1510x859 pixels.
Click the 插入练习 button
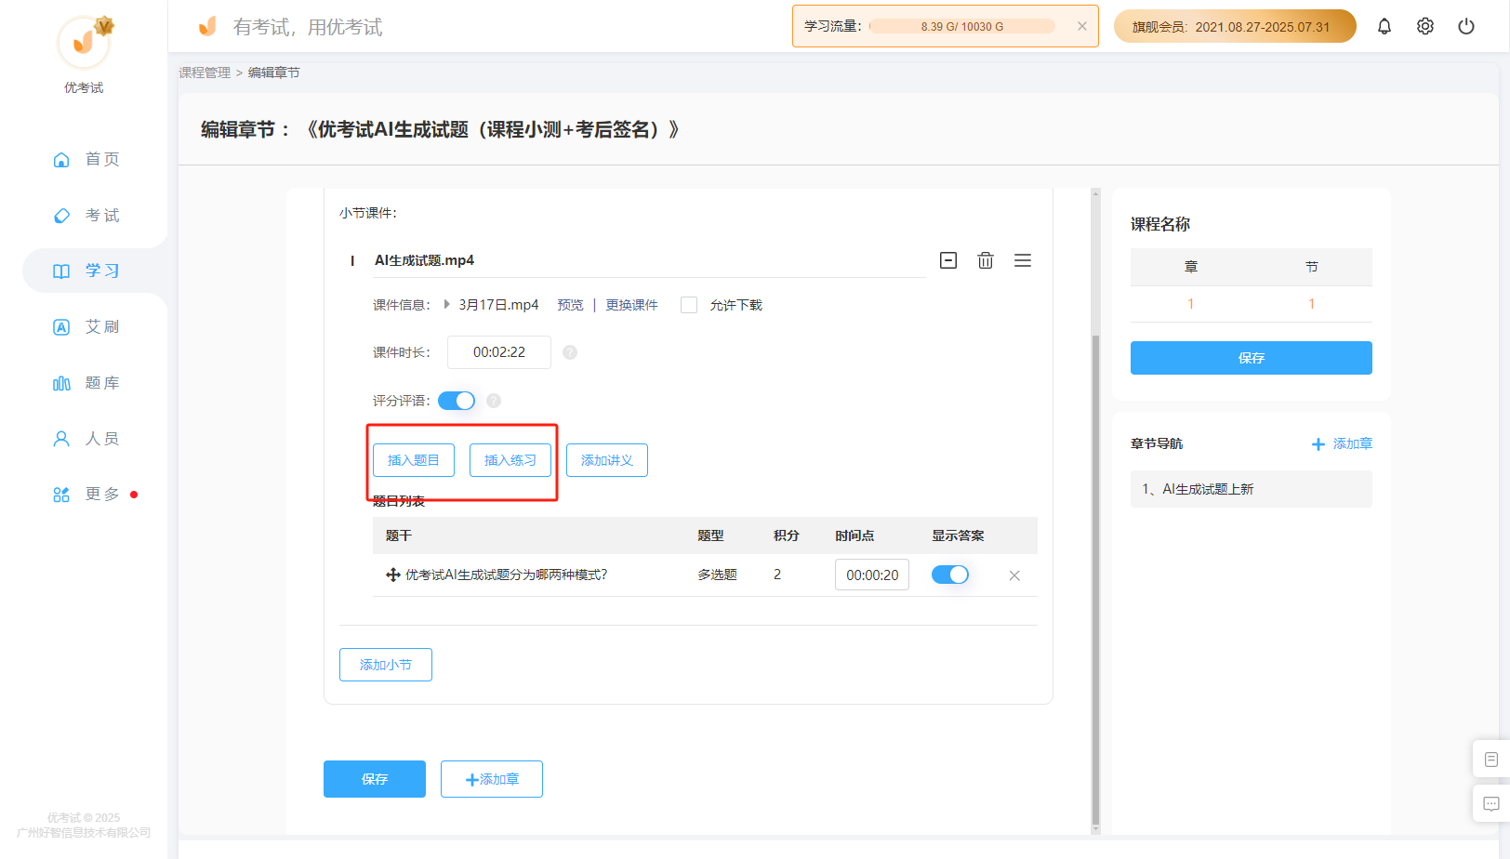click(x=510, y=460)
